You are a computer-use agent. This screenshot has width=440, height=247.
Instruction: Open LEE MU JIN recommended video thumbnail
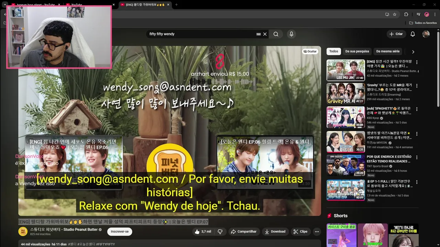tap(345, 70)
